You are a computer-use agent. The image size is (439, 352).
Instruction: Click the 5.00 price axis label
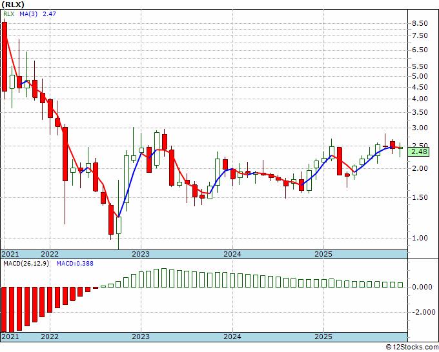[x=420, y=76]
